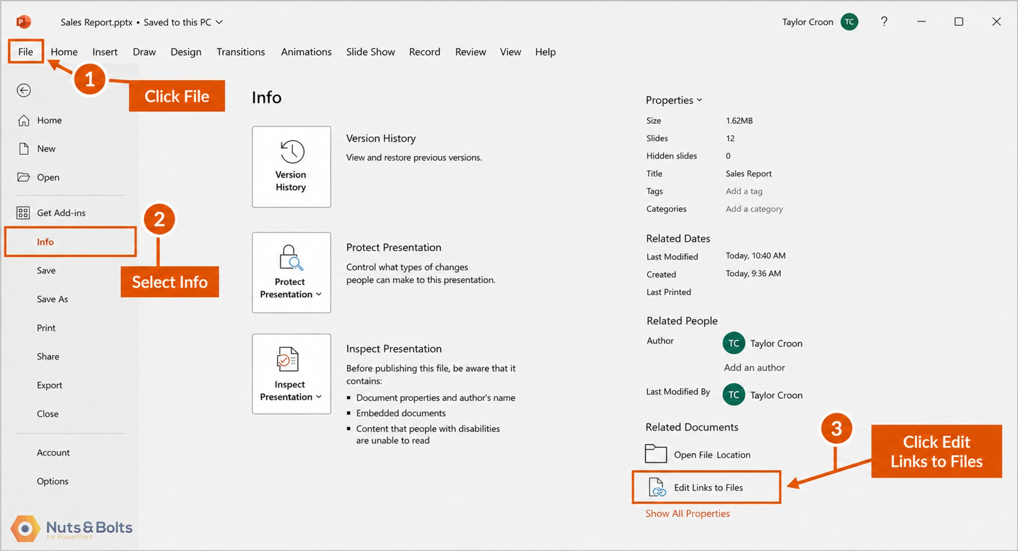Screen dimensions: 1018x551
Task: Click Open File Location label
Action: point(712,455)
